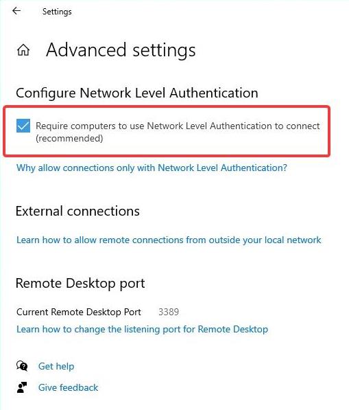
Task: Uncheck the Network Level Authentication checkbox
Action: point(23,126)
